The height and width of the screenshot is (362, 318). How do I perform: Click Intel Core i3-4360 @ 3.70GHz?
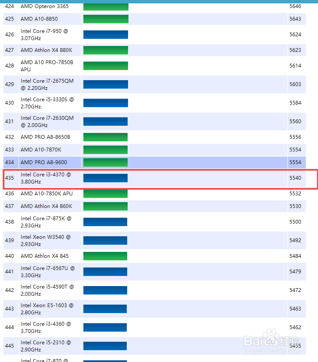45,327
